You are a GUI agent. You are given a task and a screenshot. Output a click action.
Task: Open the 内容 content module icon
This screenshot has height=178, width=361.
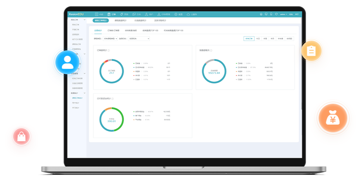(97, 14)
